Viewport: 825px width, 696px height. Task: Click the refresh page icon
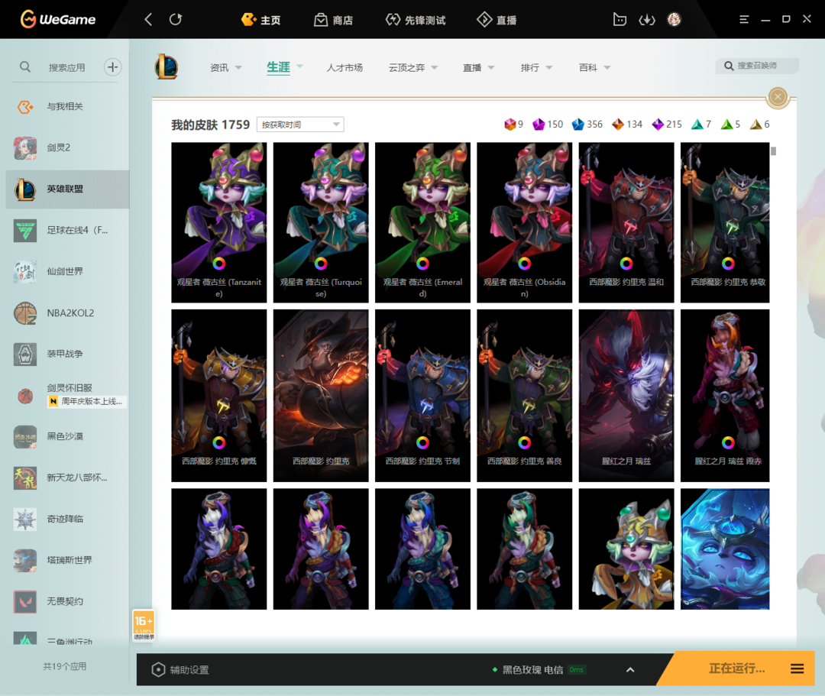pos(176,19)
